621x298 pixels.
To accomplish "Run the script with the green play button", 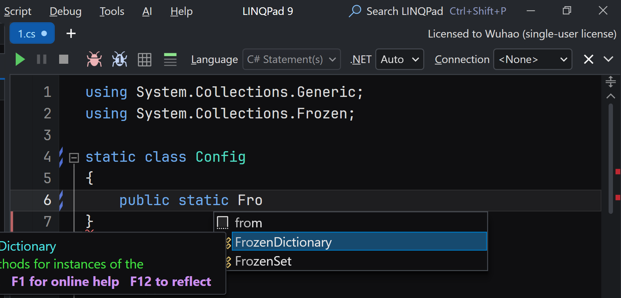I will pyautogui.click(x=20, y=59).
